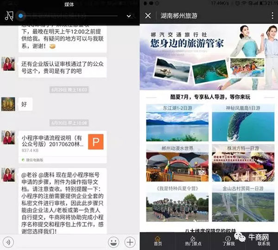Tap the 您身边的旅游管家 banner
The image size is (278, 250).
[x=208, y=57]
